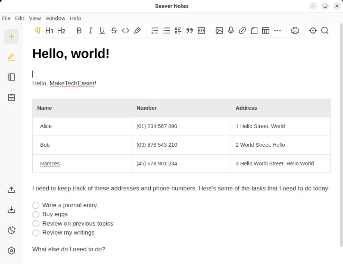The image size is (343, 264).
Task: Apply Heading 1 style button
Action: click(x=49, y=31)
